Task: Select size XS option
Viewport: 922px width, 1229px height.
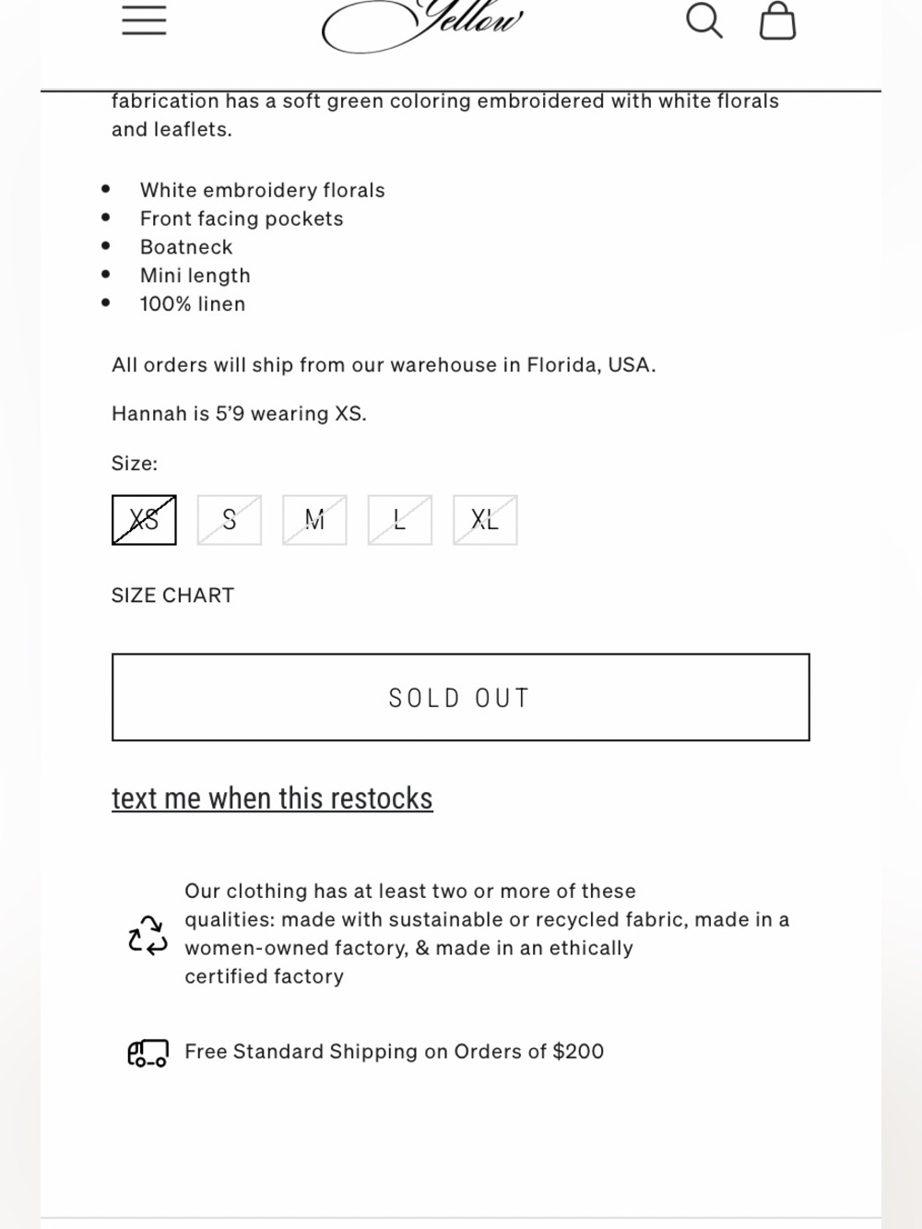Action: [x=144, y=520]
